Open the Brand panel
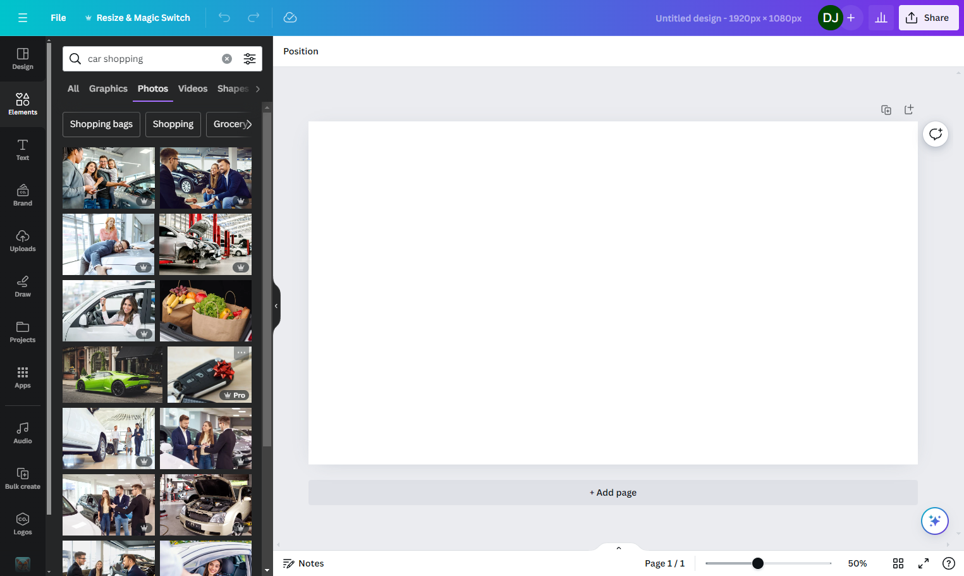964x576 pixels. click(x=23, y=195)
